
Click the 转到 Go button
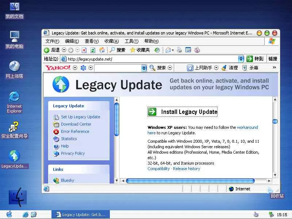[255, 59]
